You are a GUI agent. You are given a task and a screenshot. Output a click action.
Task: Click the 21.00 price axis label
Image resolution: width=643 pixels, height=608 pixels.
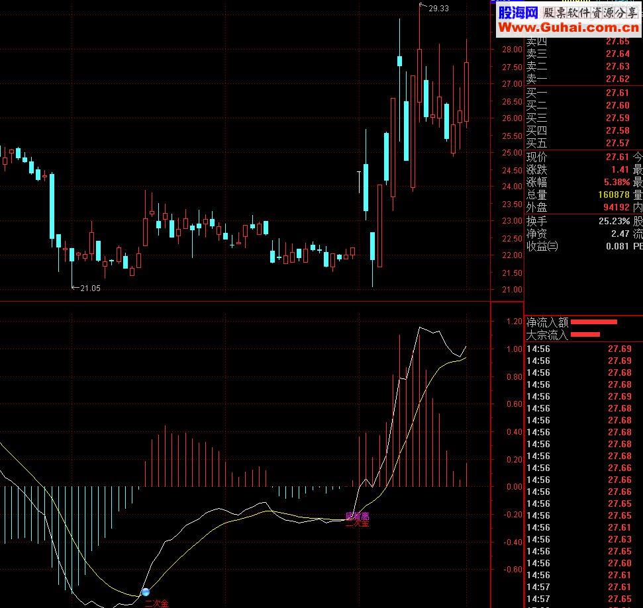tap(512, 290)
